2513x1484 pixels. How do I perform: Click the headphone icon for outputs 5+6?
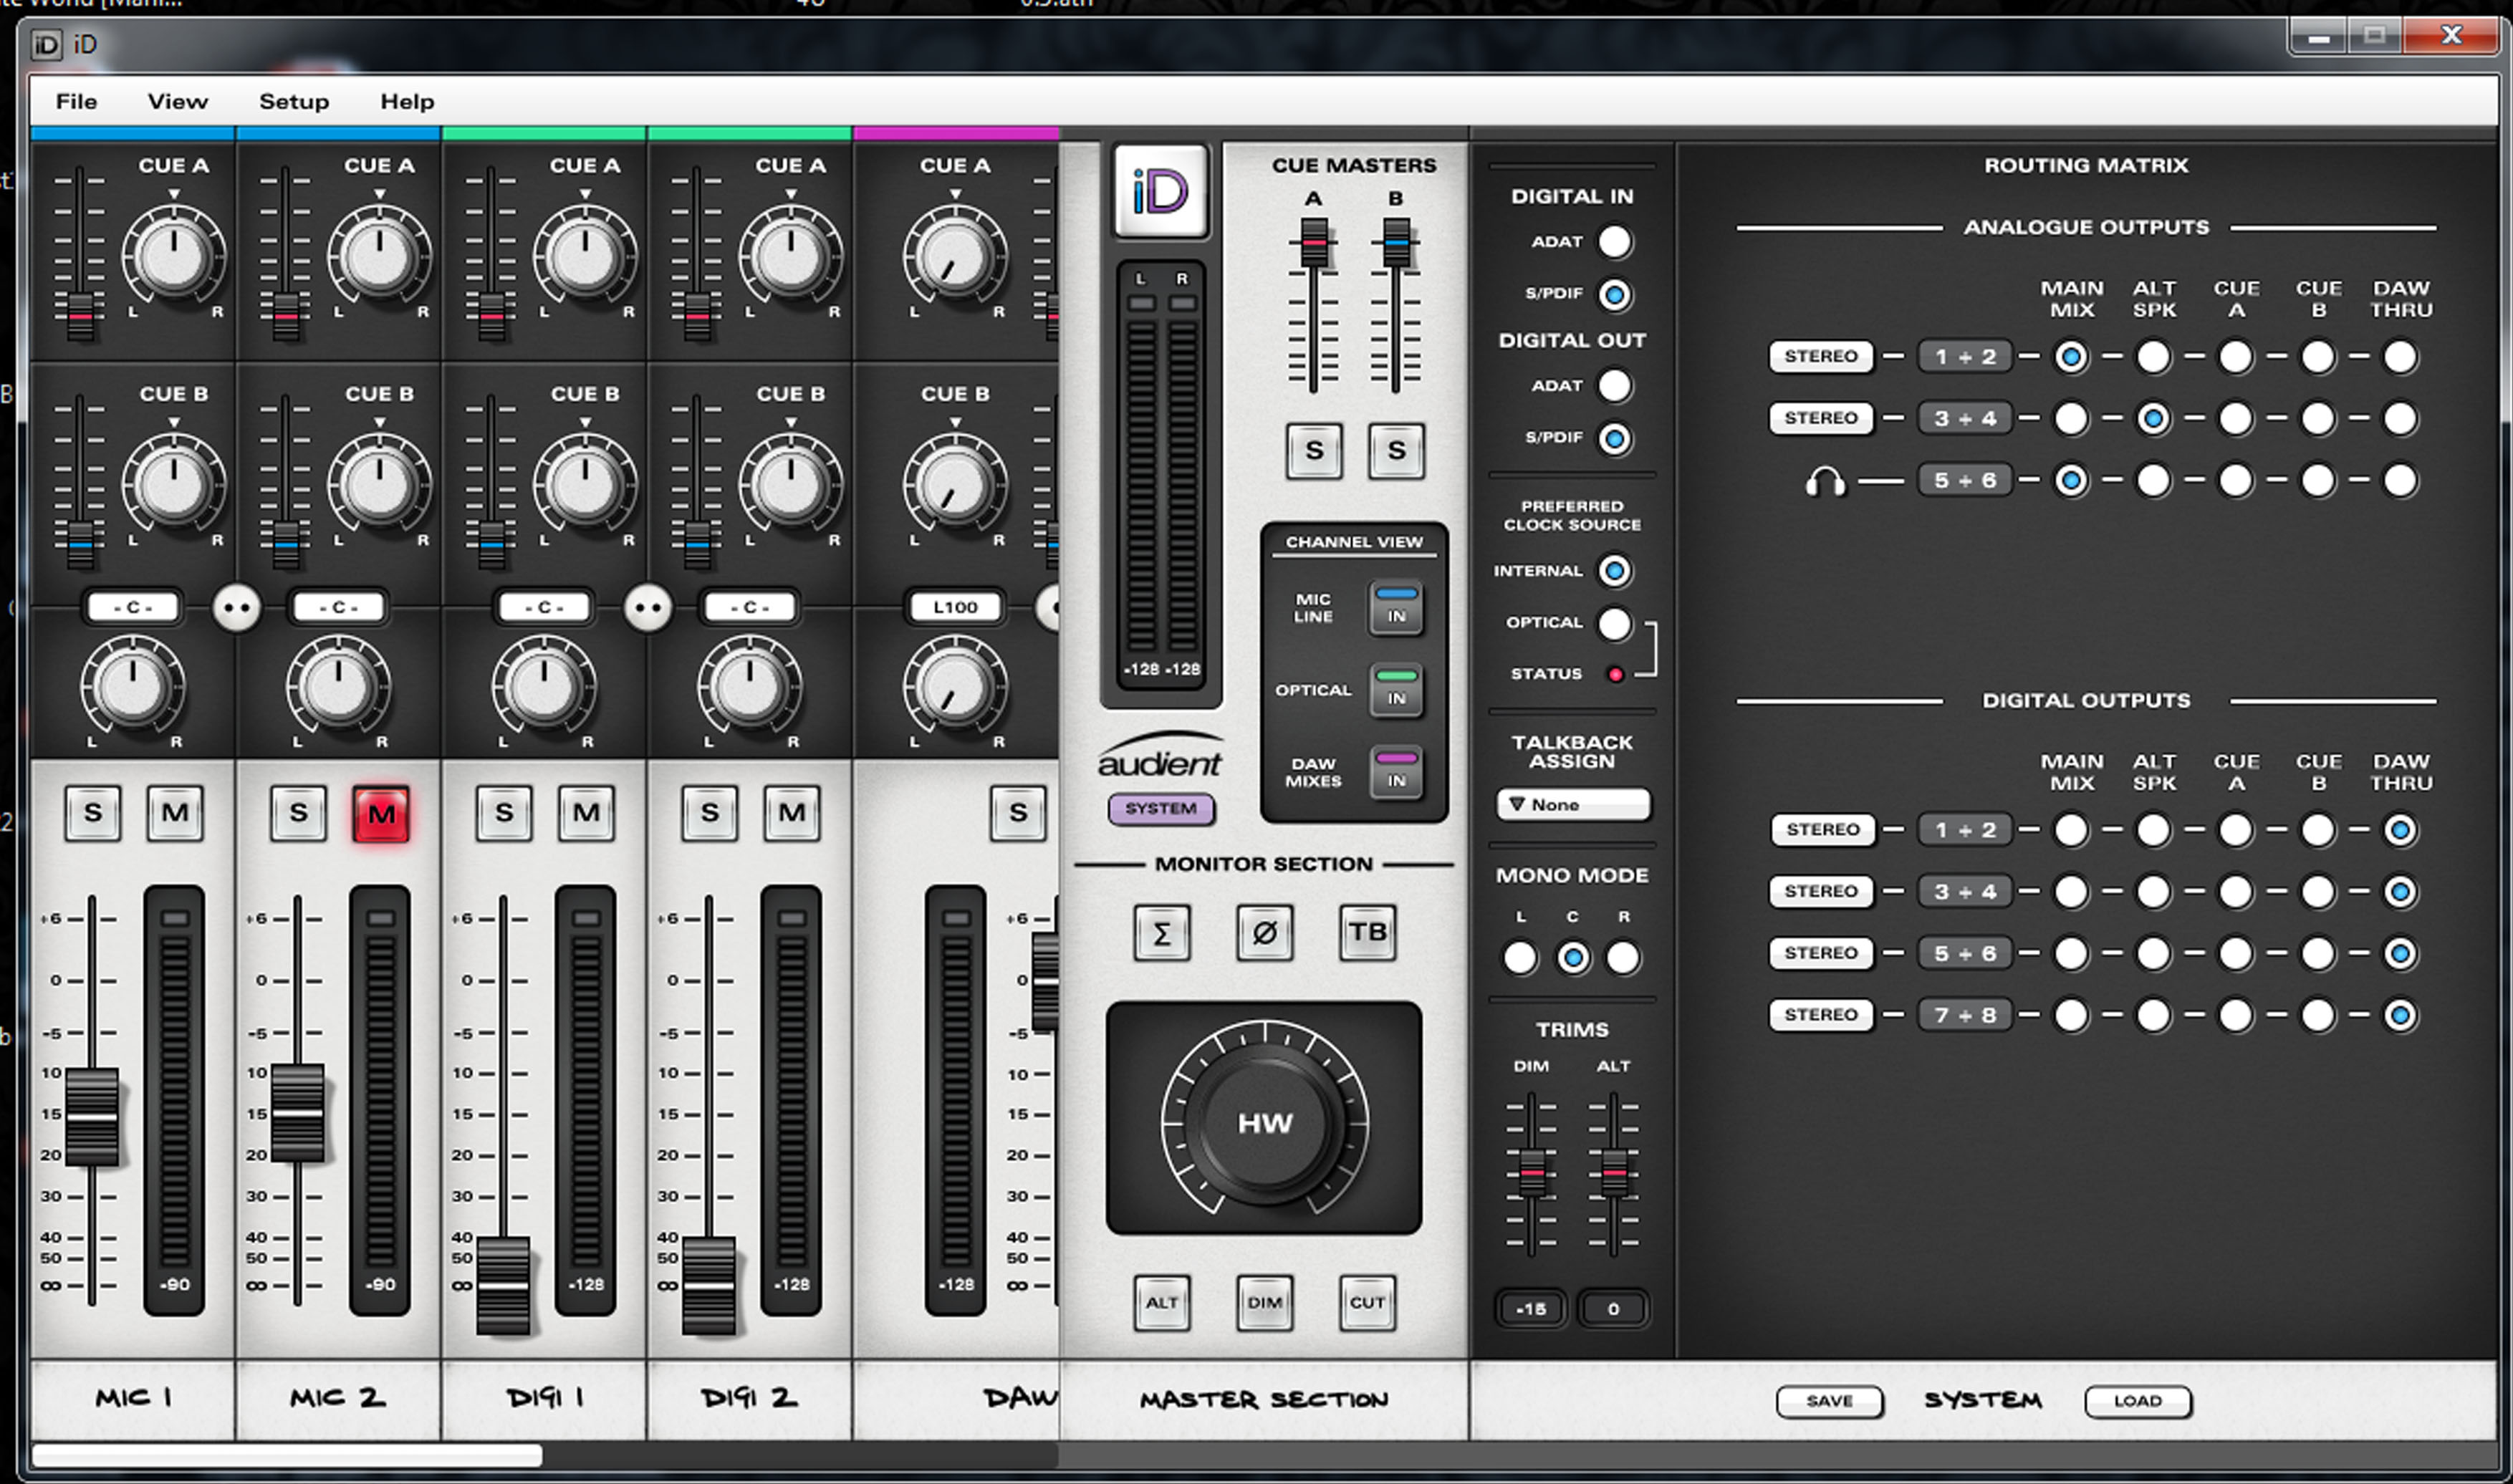pyautogui.click(x=1825, y=482)
